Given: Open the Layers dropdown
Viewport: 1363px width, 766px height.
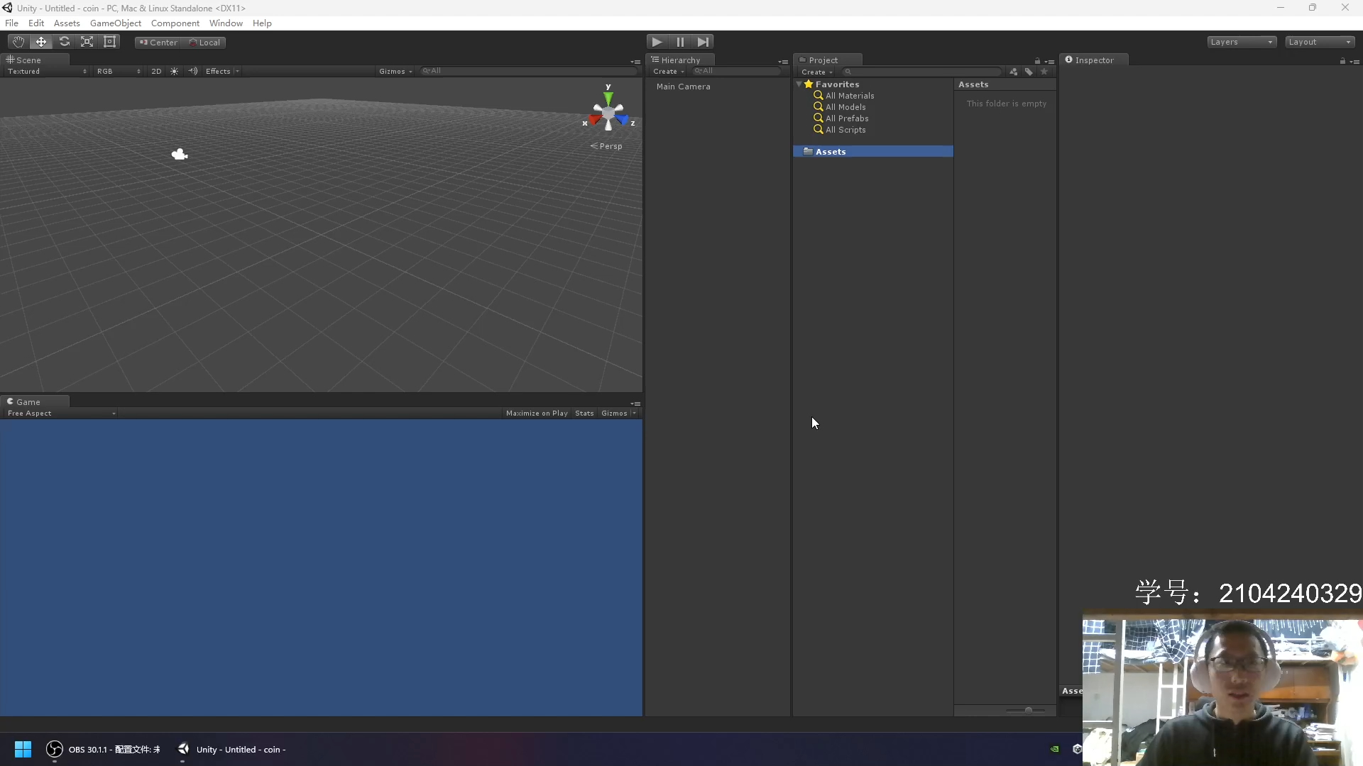Looking at the screenshot, I should pyautogui.click(x=1241, y=42).
